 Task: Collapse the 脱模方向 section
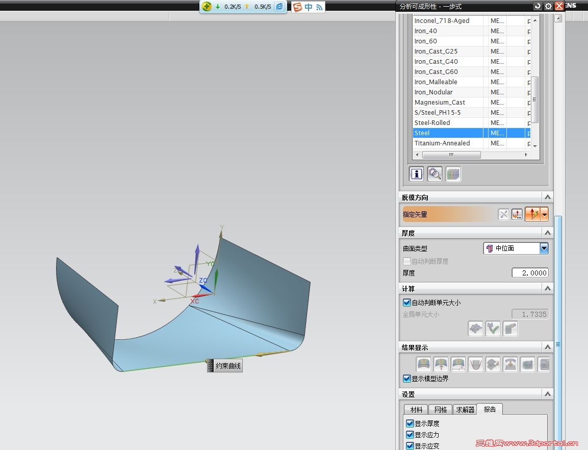click(548, 197)
